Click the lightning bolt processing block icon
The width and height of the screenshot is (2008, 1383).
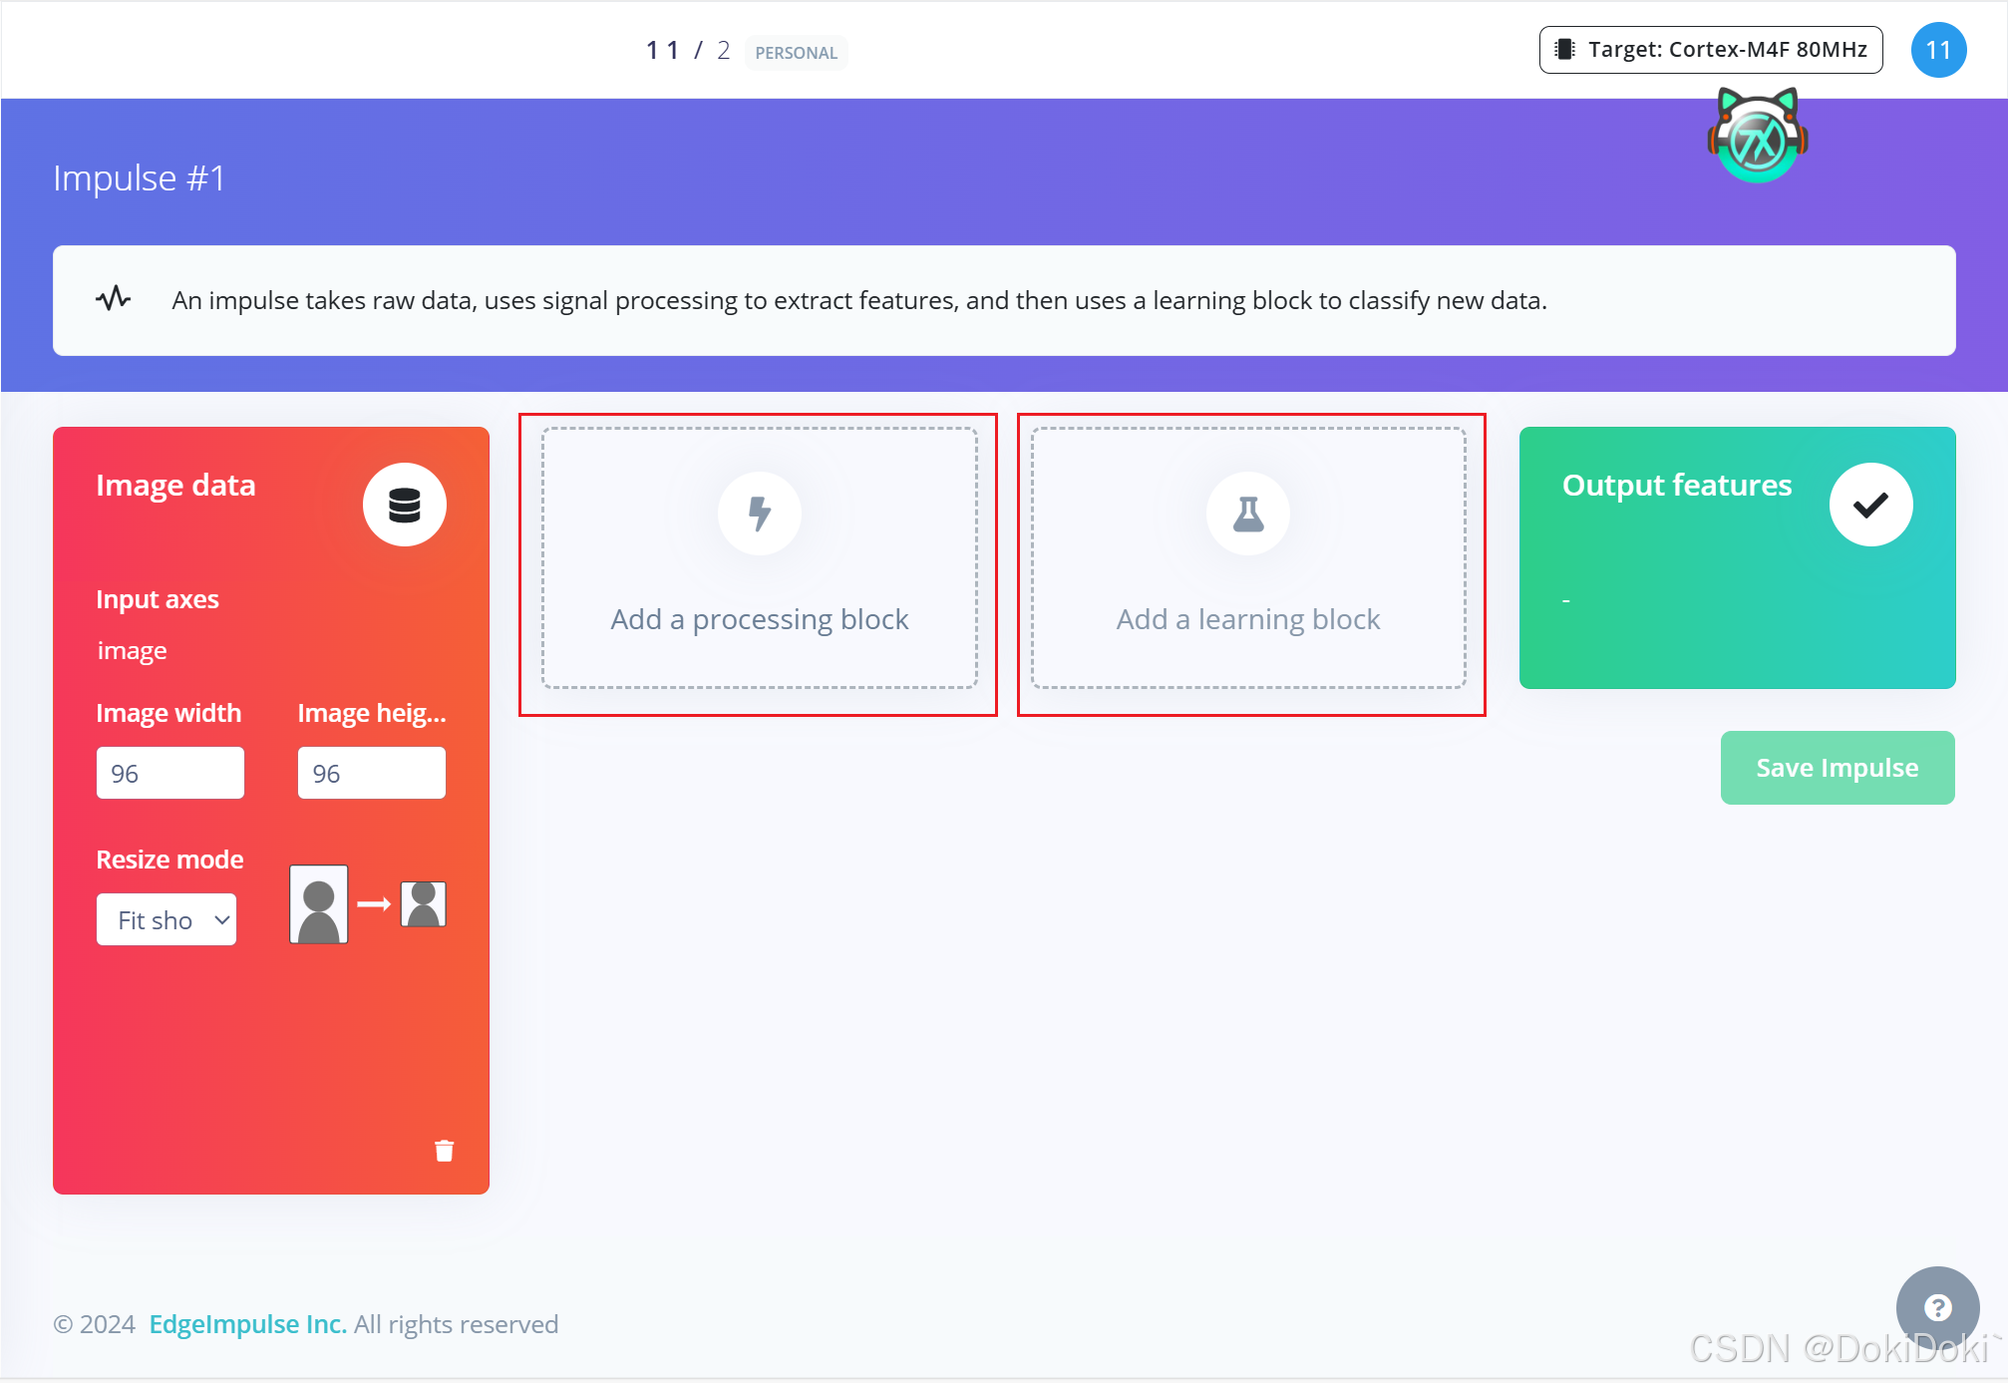(x=759, y=514)
